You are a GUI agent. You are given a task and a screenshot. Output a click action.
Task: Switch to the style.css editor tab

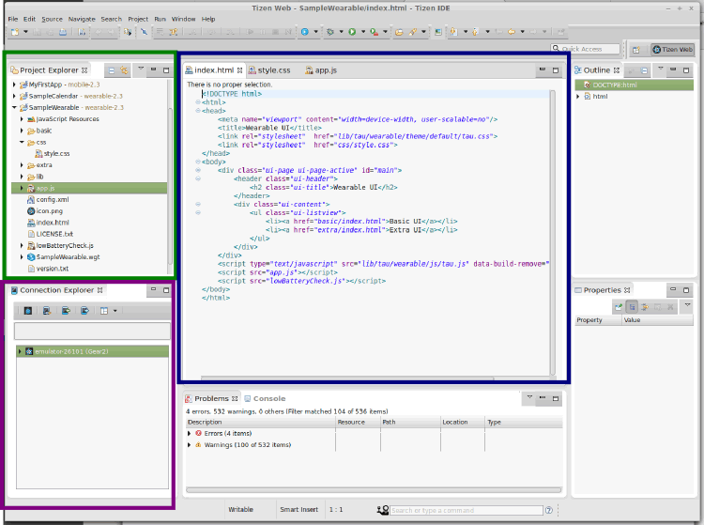point(269,70)
